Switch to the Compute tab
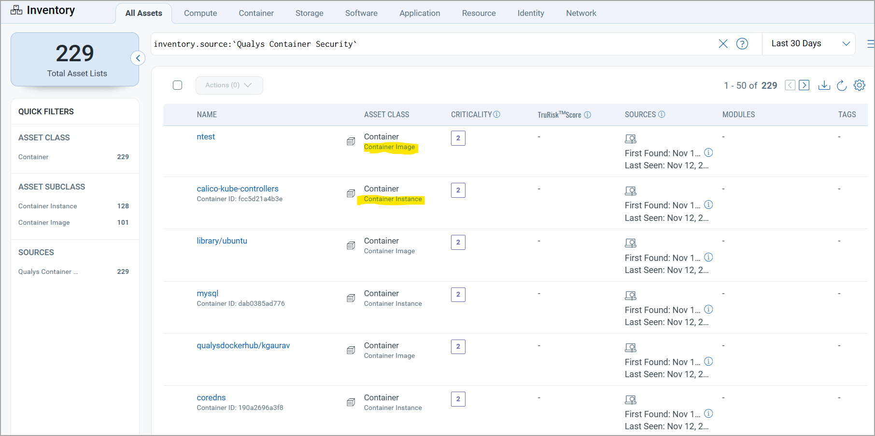 pyautogui.click(x=200, y=13)
